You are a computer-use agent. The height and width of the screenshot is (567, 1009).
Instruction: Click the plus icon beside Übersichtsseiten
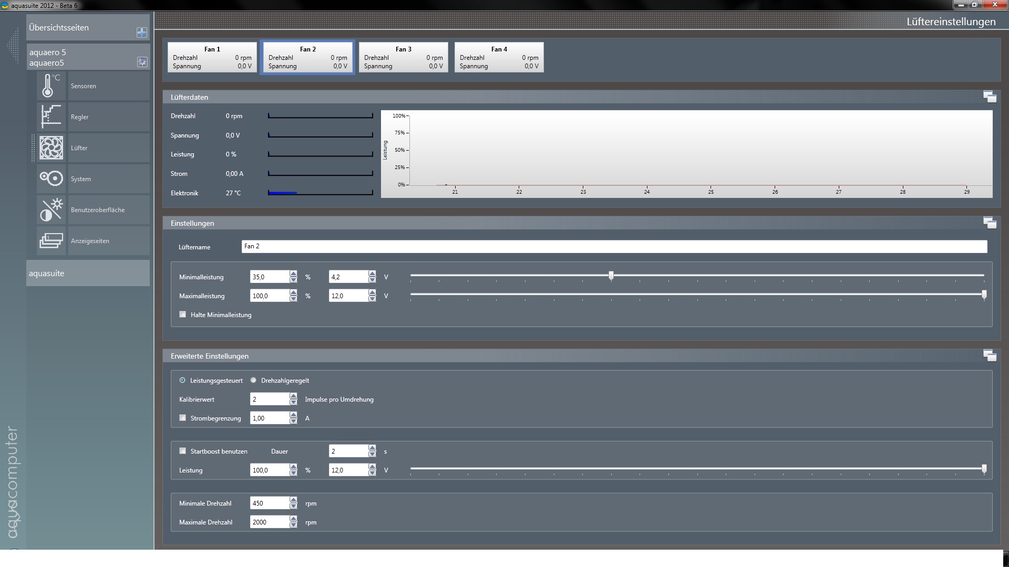click(142, 33)
